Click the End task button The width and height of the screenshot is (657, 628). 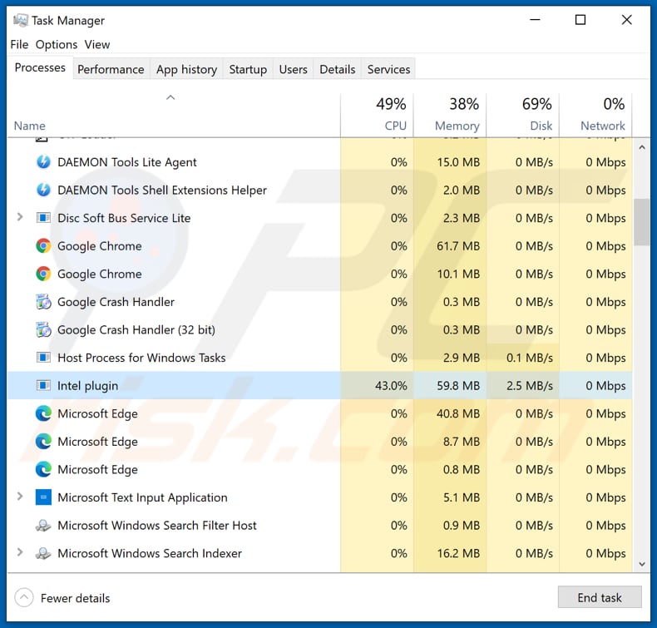600,597
